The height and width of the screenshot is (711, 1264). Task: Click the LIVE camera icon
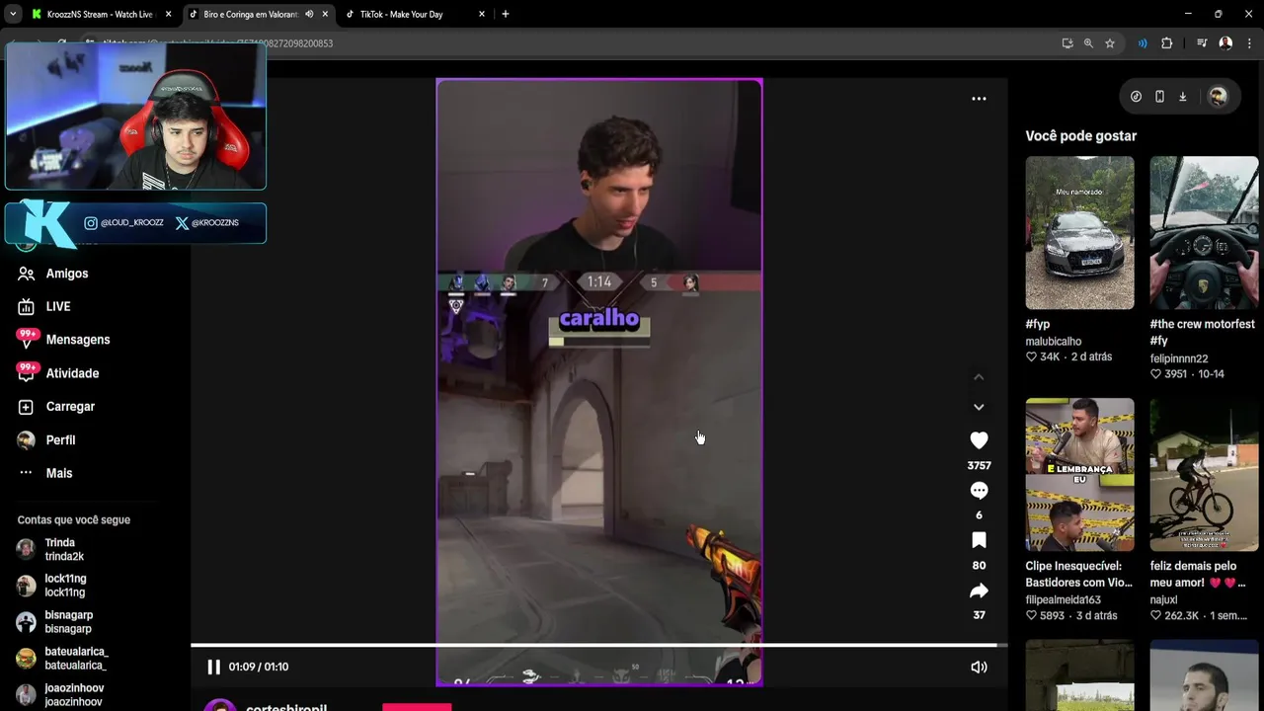(27, 307)
